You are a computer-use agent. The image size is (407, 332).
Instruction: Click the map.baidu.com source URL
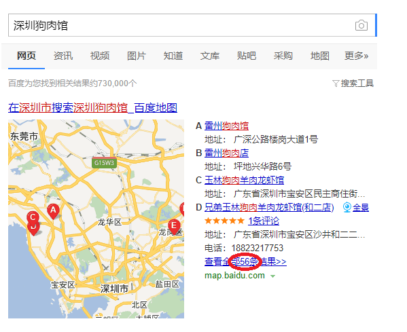coord(234,276)
